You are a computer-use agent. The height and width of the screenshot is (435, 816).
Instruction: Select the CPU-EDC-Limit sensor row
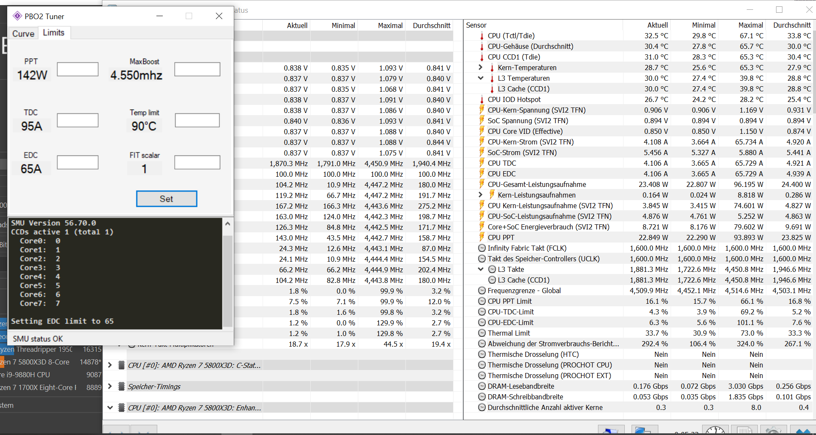pyautogui.click(x=638, y=322)
